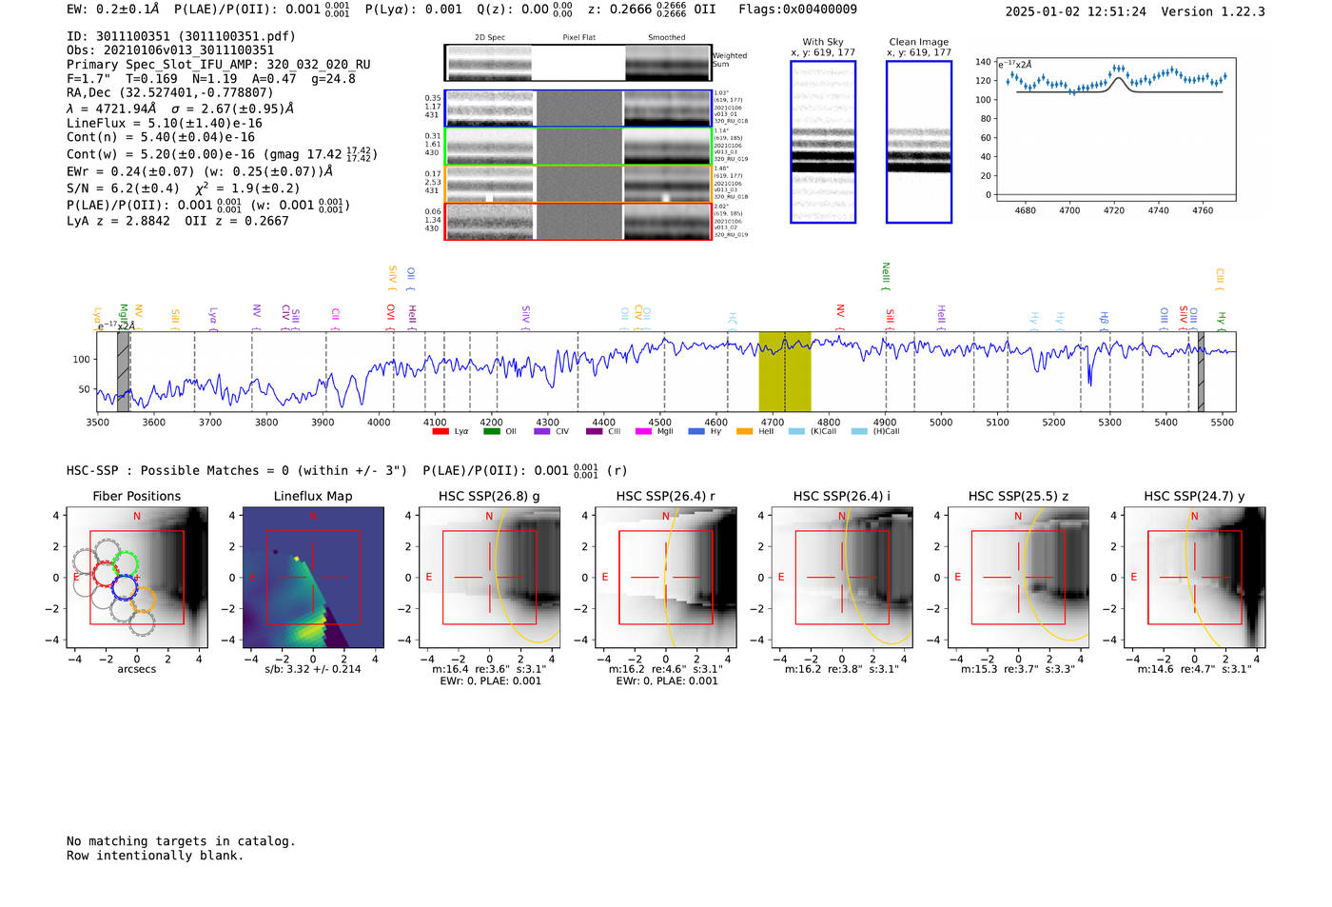Open the HSC SSP(26.8) g cutout
Image resolution: width=1332 pixels, height=907 pixels.
(489, 577)
